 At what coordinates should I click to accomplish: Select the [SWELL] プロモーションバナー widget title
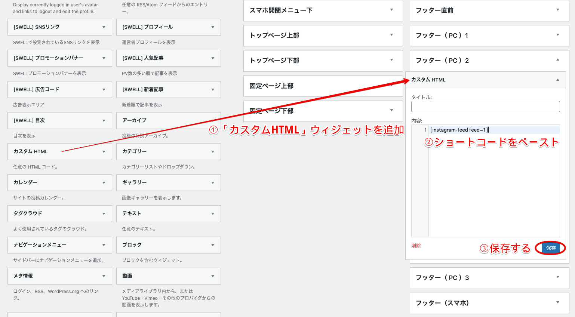click(x=49, y=58)
